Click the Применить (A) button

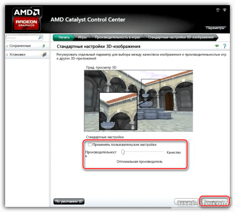click(214, 201)
